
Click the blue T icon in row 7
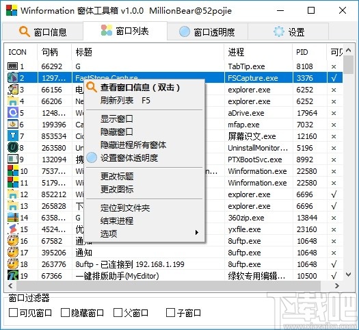[x=12, y=136]
